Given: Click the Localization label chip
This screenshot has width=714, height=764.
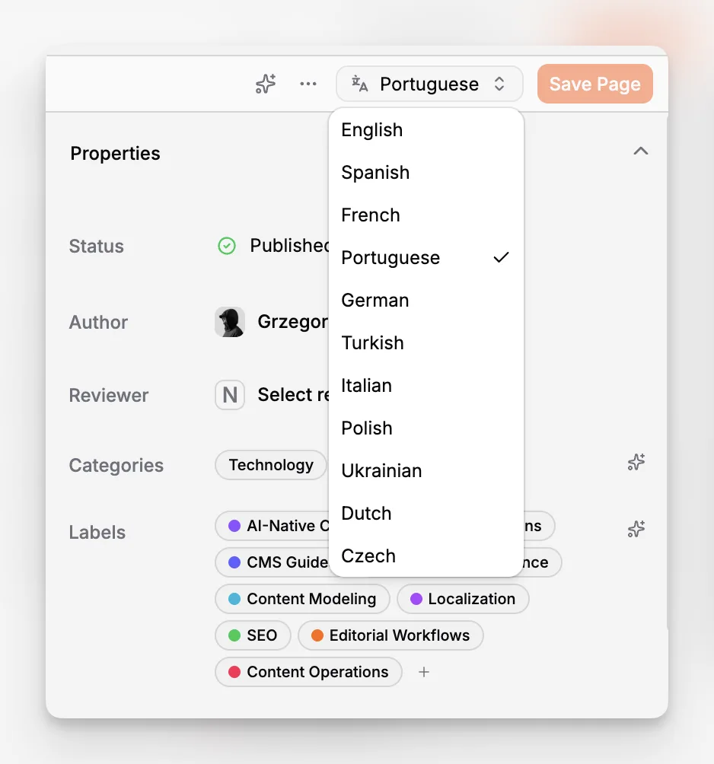Looking at the screenshot, I should tap(463, 599).
